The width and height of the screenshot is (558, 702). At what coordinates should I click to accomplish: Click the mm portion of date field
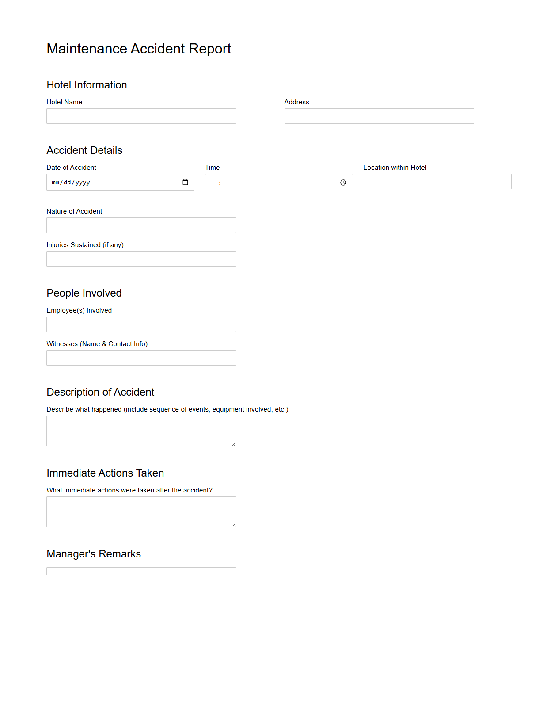[x=55, y=182]
